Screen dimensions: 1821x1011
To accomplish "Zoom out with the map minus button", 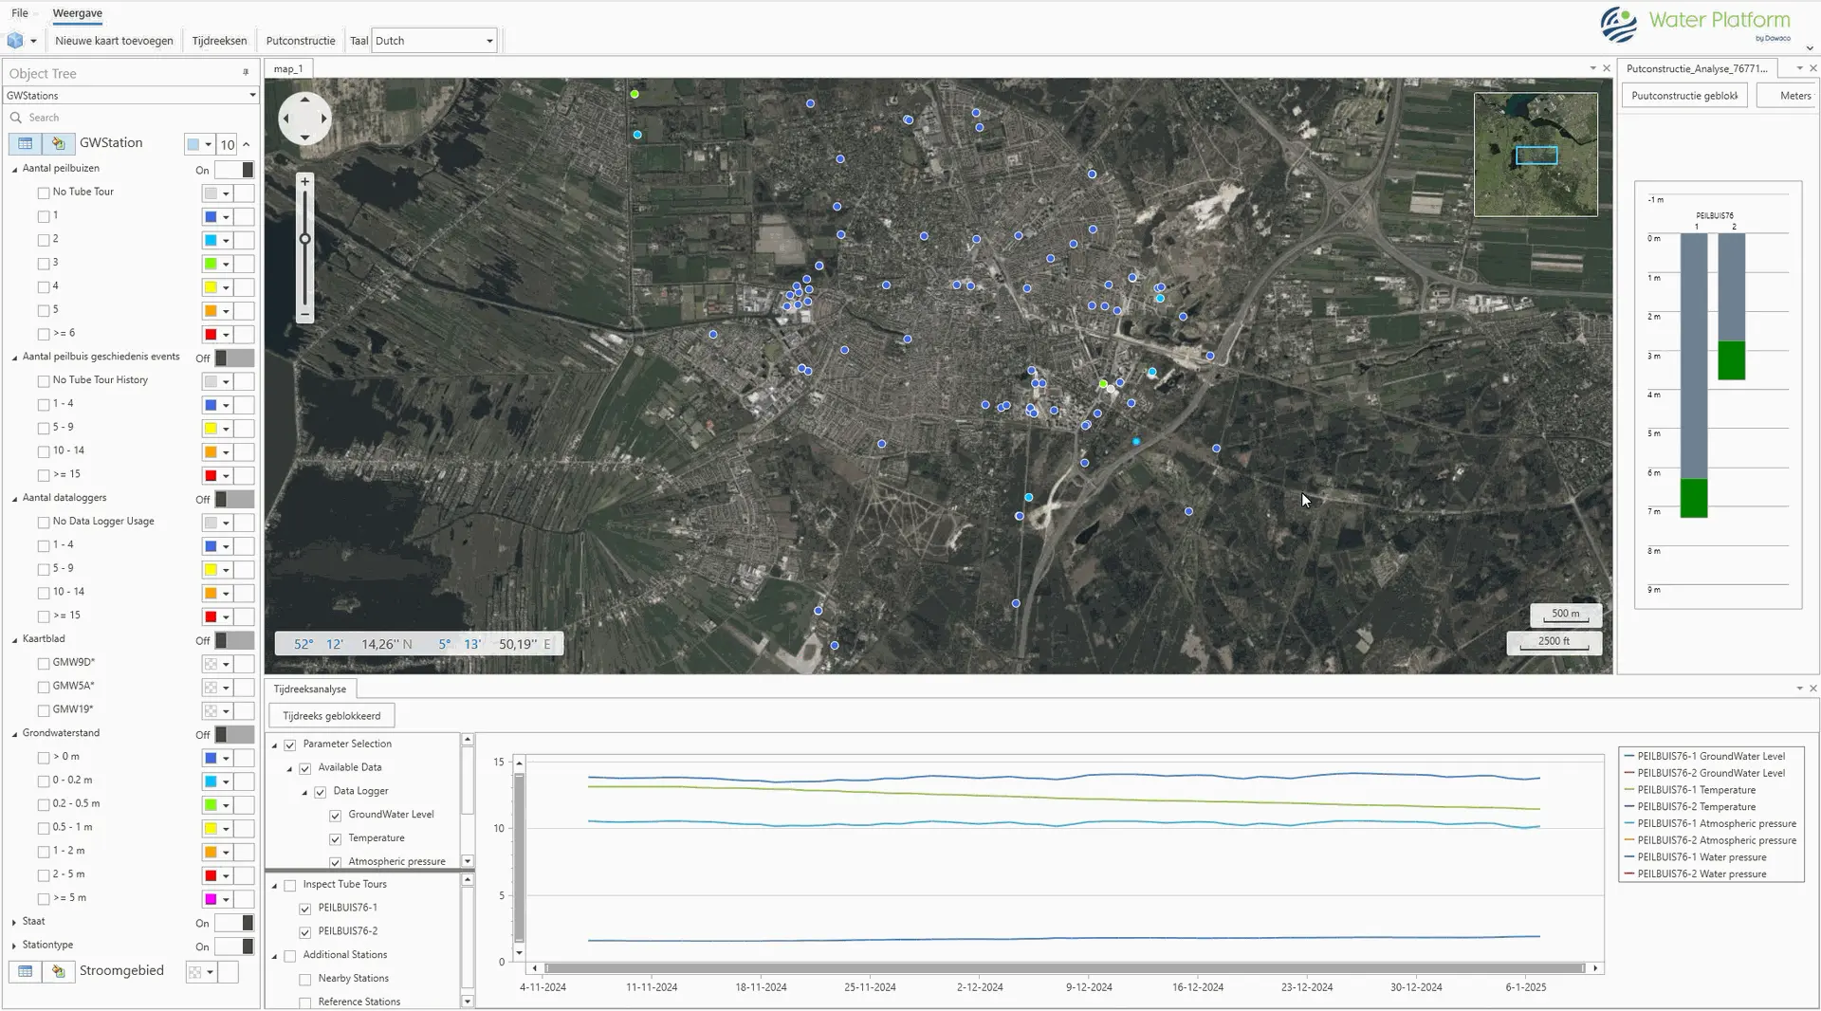I will pyautogui.click(x=304, y=314).
